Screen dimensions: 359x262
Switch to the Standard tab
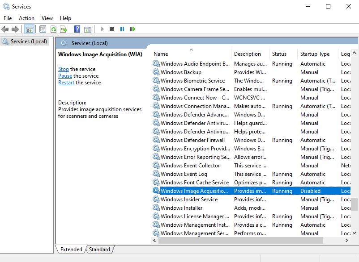coord(99,249)
